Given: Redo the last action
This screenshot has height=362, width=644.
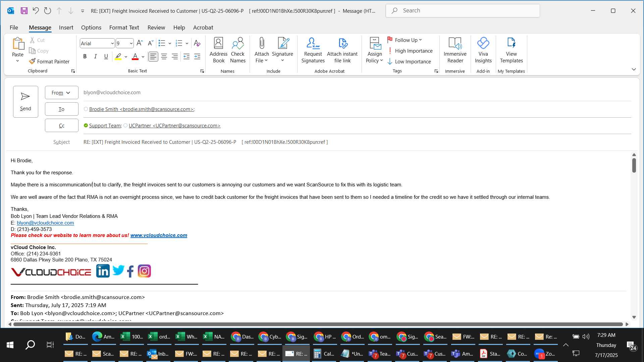Looking at the screenshot, I should (x=47, y=11).
